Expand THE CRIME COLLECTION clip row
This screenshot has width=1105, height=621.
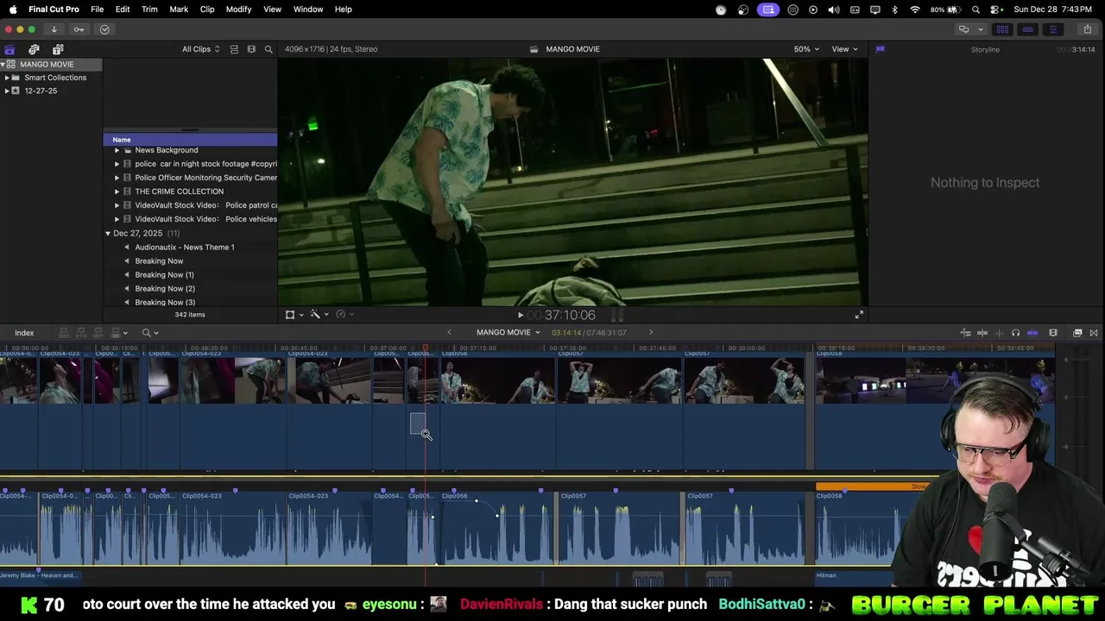[117, 191]
